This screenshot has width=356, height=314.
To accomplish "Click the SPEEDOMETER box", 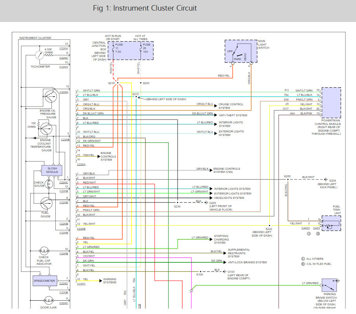I will [44, 281].
